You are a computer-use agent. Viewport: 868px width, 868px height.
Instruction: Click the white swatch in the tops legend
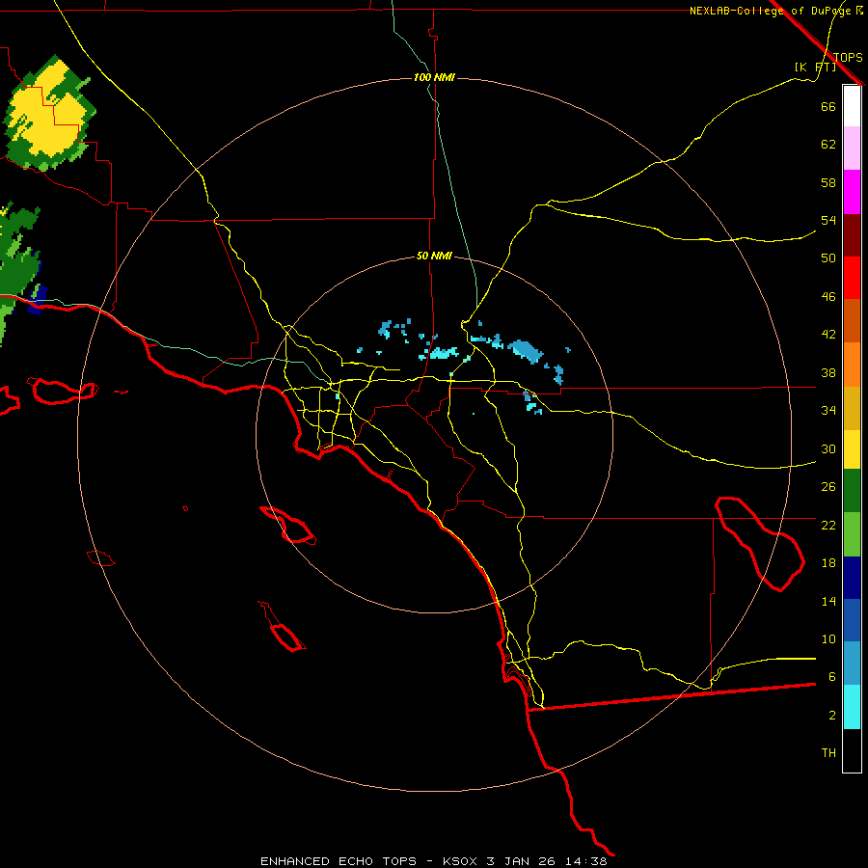852,106
